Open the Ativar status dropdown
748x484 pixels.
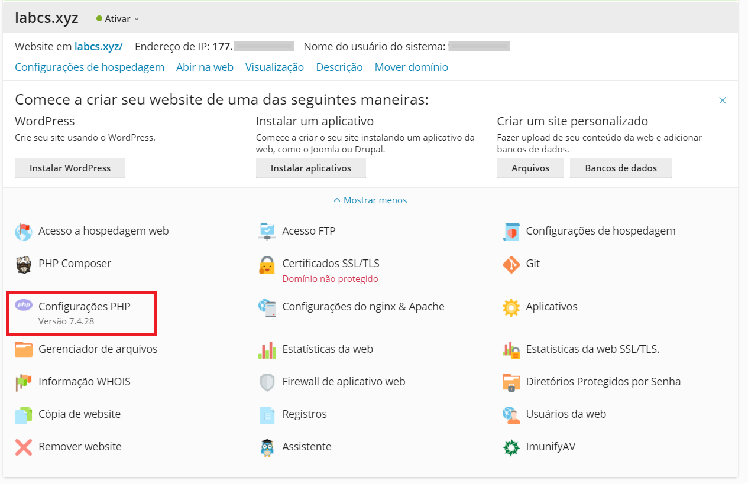tap(118, 19)
